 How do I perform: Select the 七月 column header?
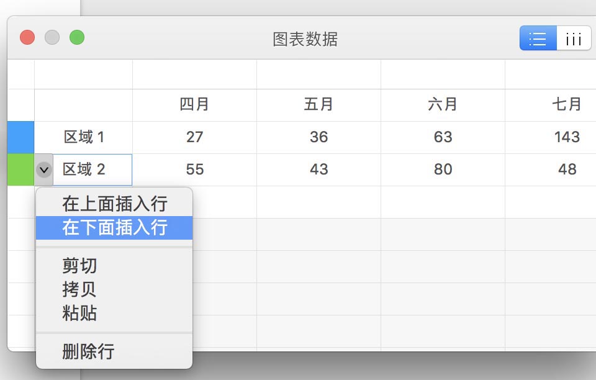(x=551, y=105)
